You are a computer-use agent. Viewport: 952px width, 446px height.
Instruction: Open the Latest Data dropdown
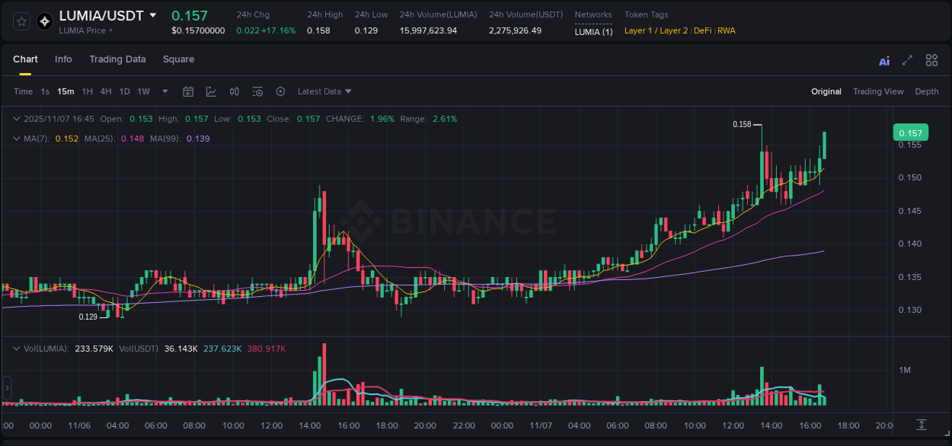click(324, 91)
